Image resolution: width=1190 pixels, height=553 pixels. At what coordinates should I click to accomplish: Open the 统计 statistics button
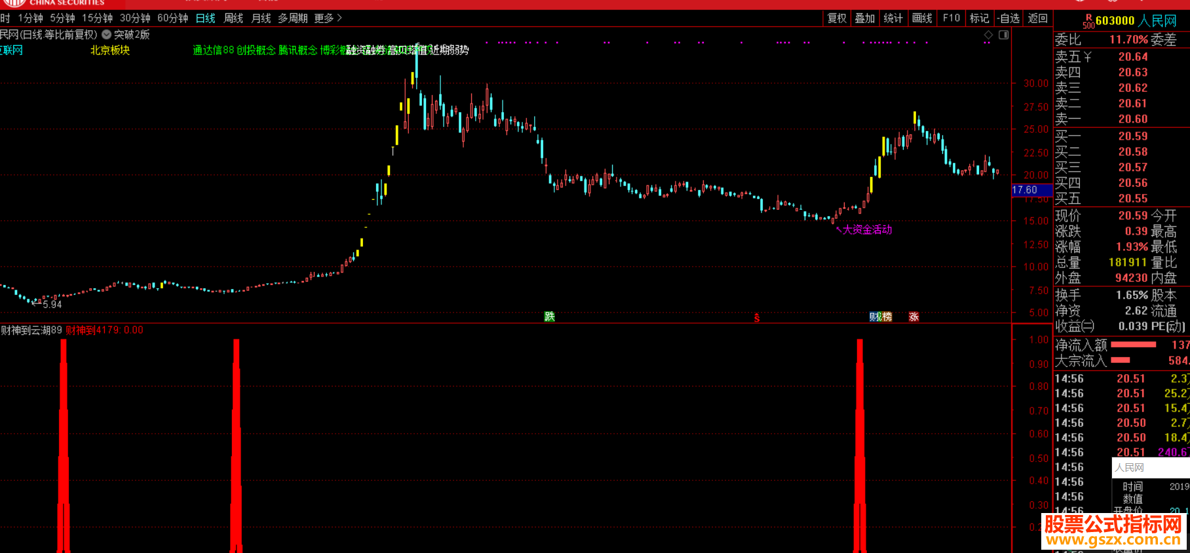point(893,18)
